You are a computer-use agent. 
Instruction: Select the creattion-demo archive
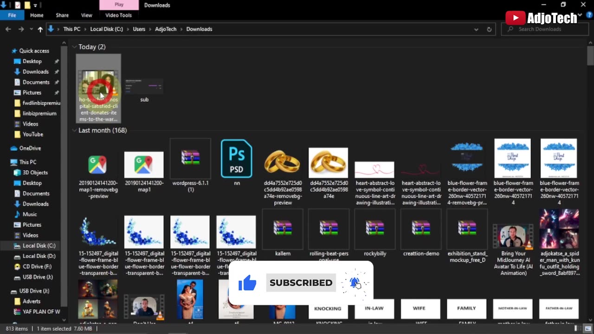421,233
